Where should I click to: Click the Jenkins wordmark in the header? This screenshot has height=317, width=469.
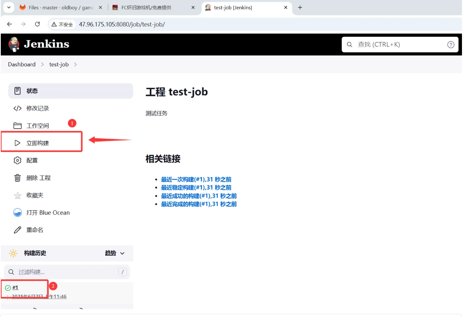pyautogui.click(x=47, y=44)
